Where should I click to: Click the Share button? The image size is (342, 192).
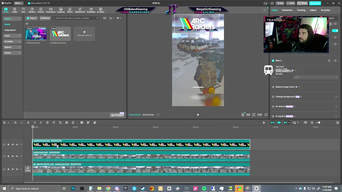(x=302, y=3)
